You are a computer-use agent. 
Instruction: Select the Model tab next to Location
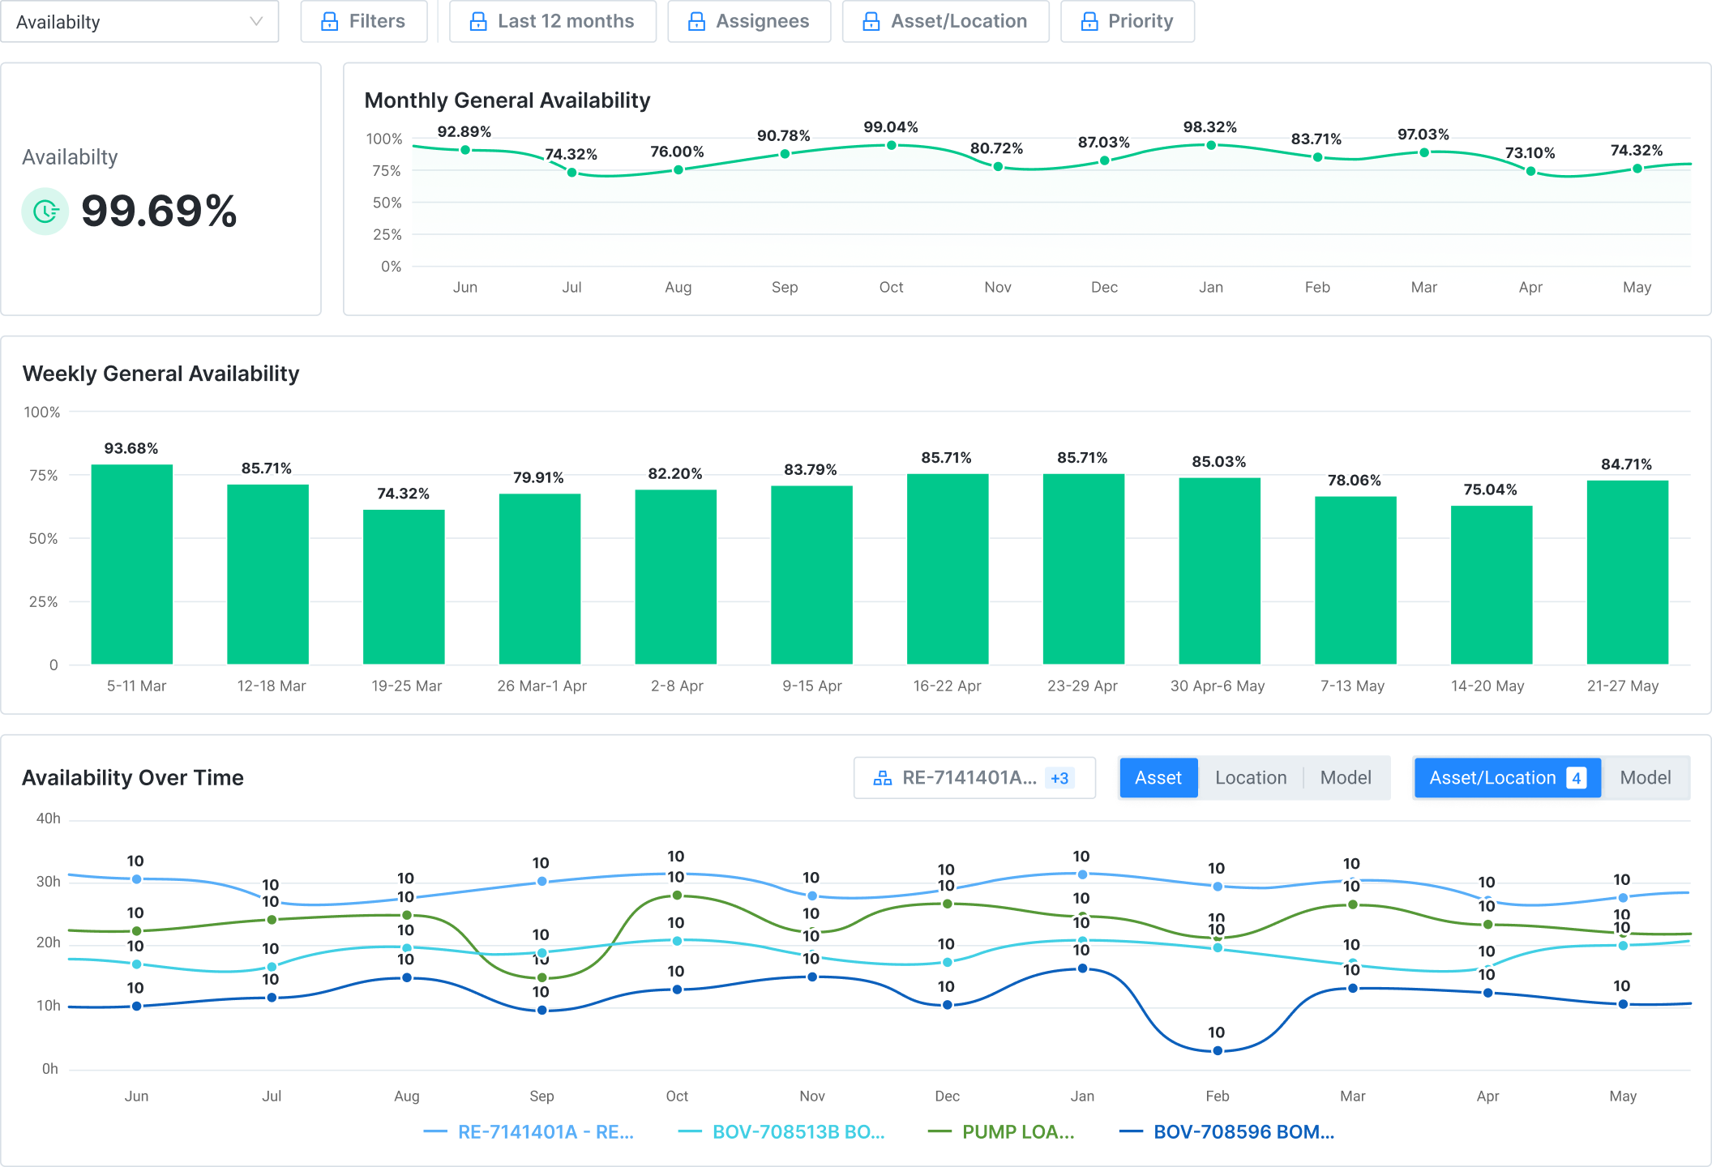click(1345, 778)
